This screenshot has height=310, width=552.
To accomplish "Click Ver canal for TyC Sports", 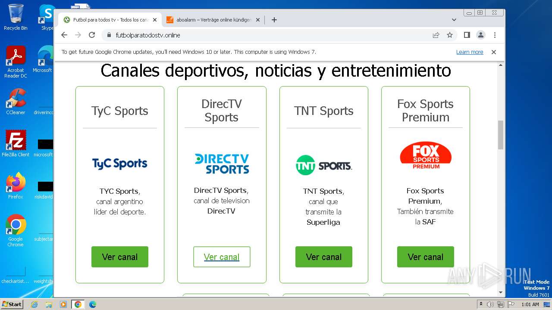I will [120, 257].
